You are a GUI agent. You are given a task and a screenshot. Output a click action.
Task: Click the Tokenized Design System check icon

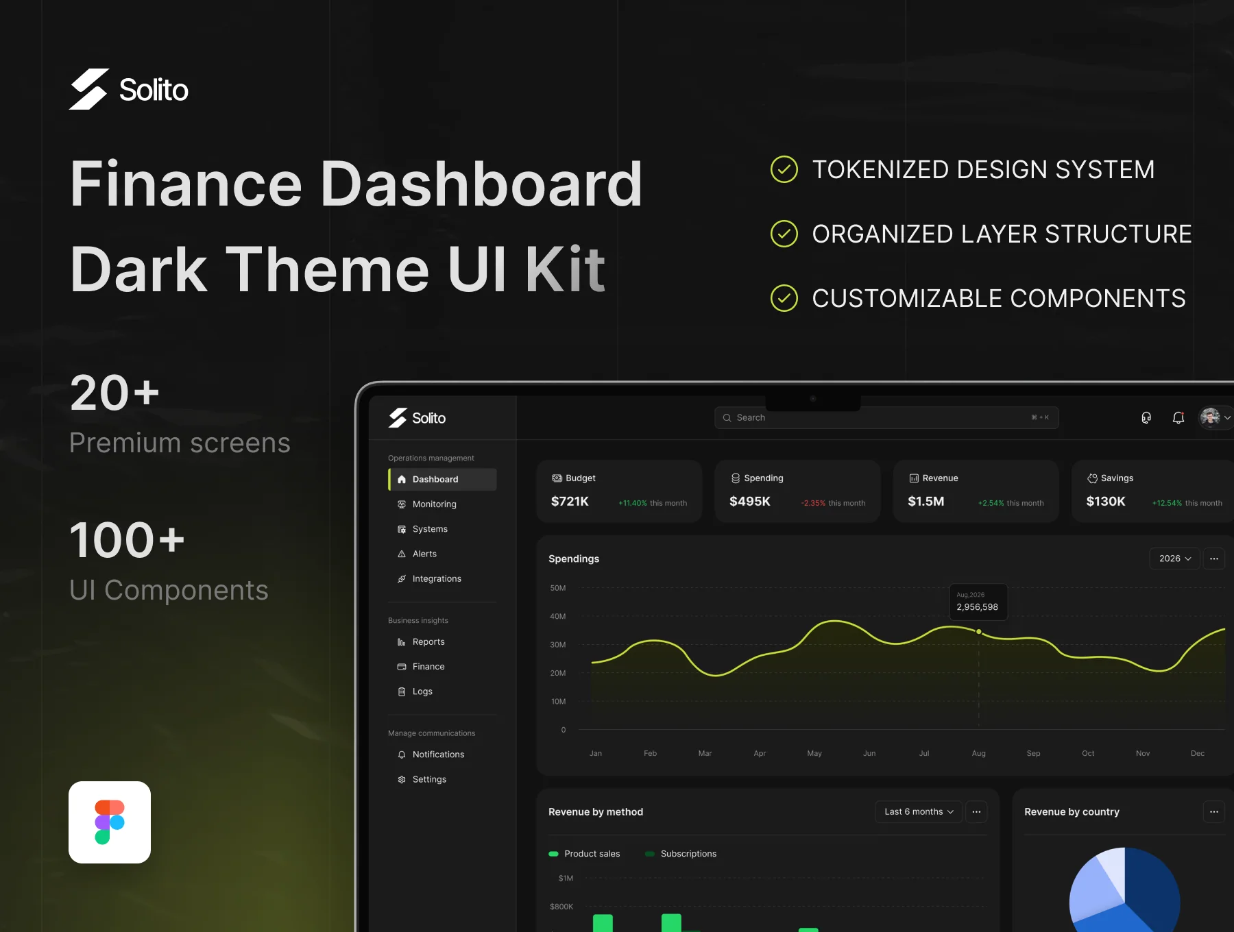[x=784, y=169]
